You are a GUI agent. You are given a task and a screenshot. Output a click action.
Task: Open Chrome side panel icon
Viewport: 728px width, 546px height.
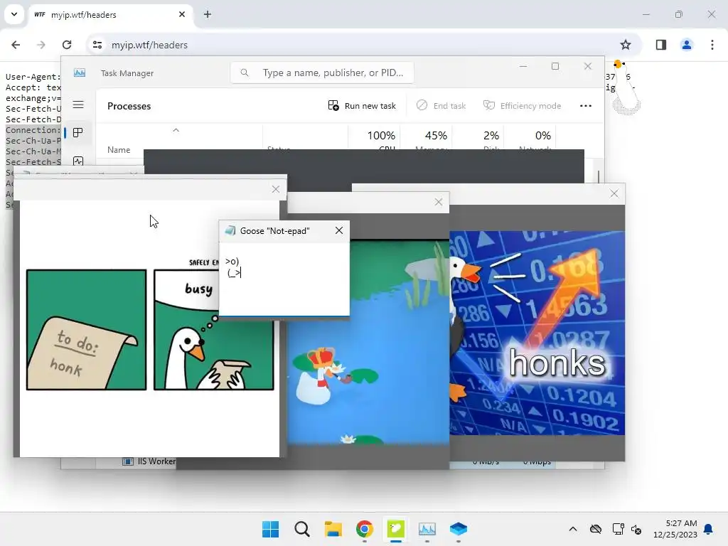660,45
